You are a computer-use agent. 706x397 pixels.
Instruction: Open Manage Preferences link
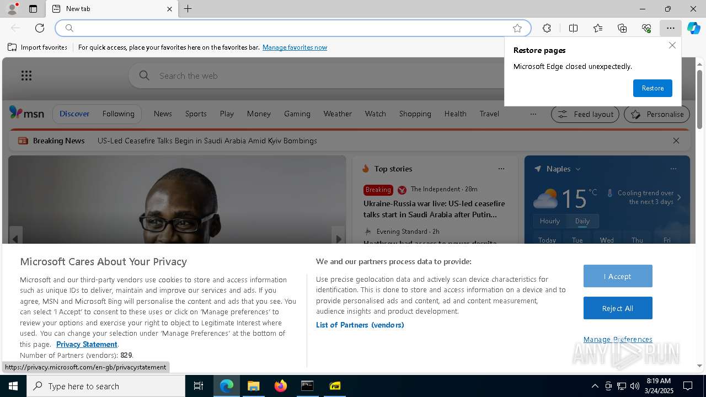click(618, 340)
